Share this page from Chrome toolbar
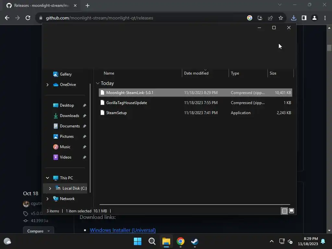Screen dimensions: 332x249 point(270,18)
